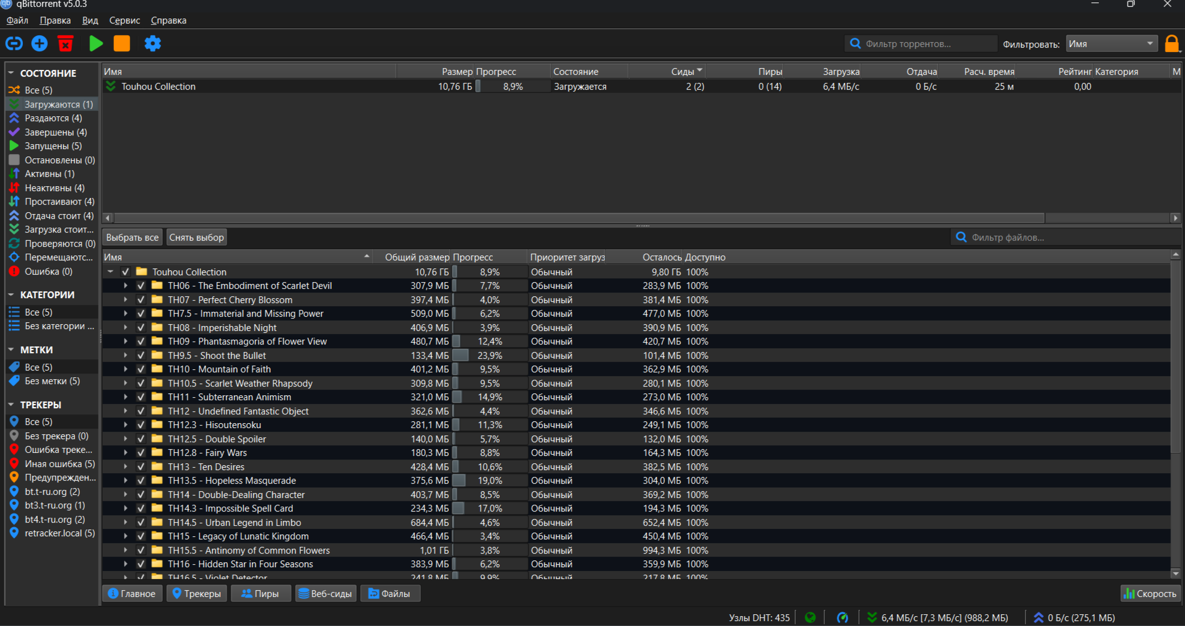
Task: Expand the TH14.5 - Urban Legend in Limbo folder
Action: [x=125, y=522]
